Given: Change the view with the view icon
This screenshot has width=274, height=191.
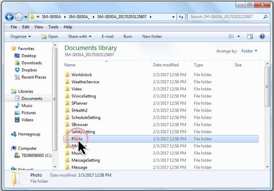Looking at the screenshot, I should 231,37.
